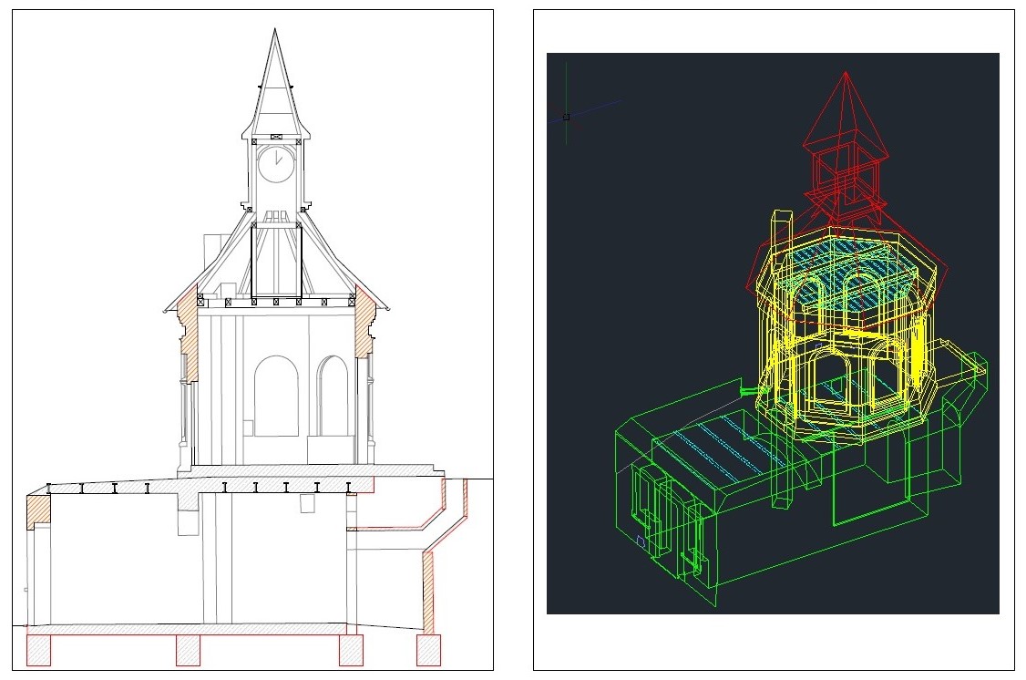Click the left arched window in the section
Image resolution: width=1026 pixels, height=680 pixels.
pyautogui.click(x=276, y=397)
